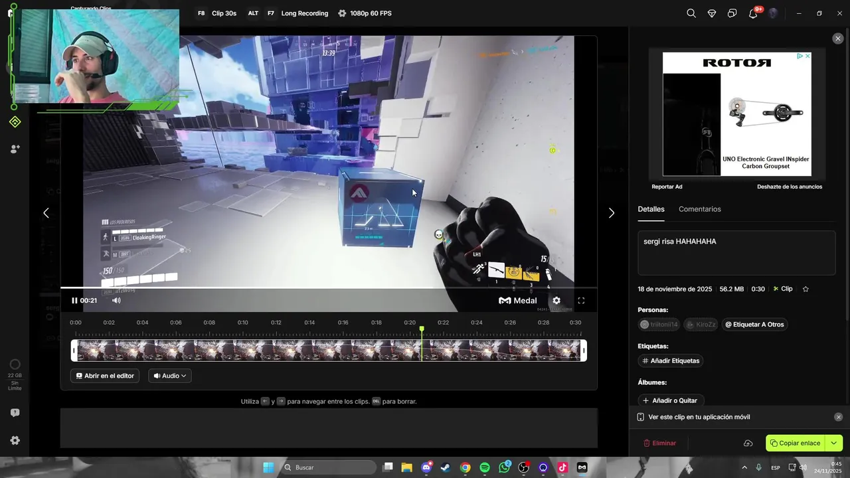Click Añadir Etiquetas button
The image size is (850, 478).
tap(671, 360)
